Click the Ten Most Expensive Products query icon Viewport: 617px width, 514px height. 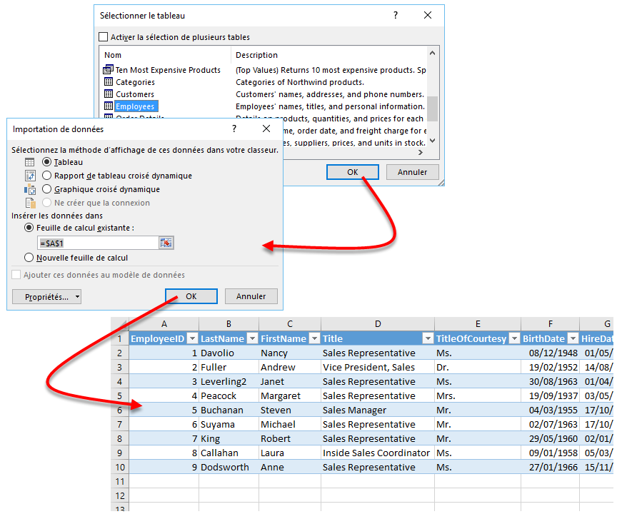[x=109, y=70]
